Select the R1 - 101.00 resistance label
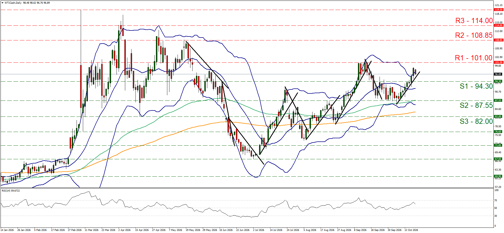 coord(473,58)
